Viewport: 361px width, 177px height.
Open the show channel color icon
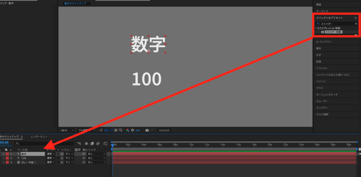(128, 130)
